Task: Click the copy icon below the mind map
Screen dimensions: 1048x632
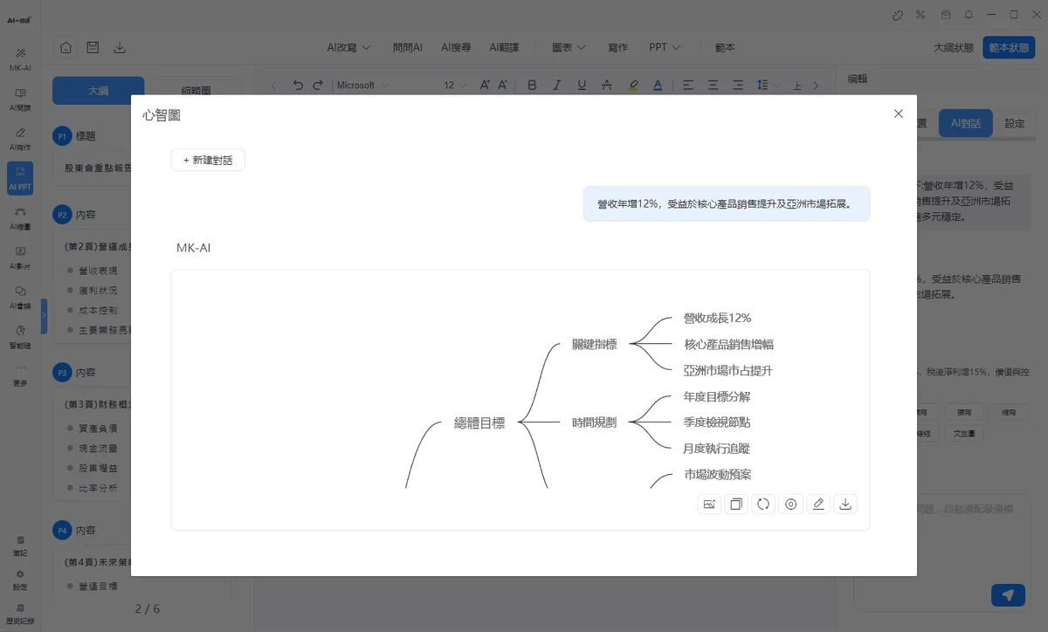Action: tap(736, 504)
